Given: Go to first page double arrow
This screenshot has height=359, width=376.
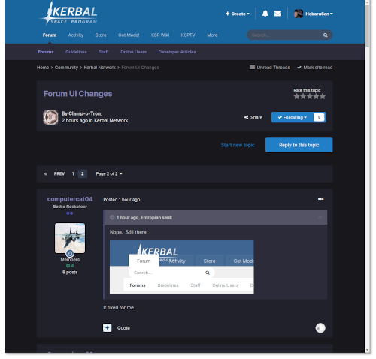Looking at the screenshot, I should coord(45,173).
